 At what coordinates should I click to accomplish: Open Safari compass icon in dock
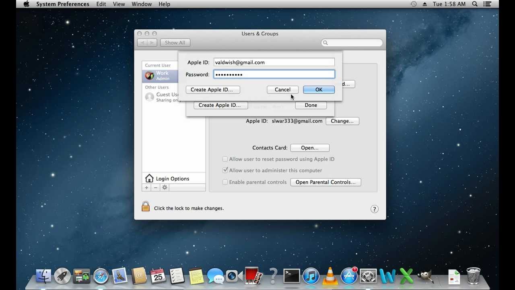[x=101, y=276]
